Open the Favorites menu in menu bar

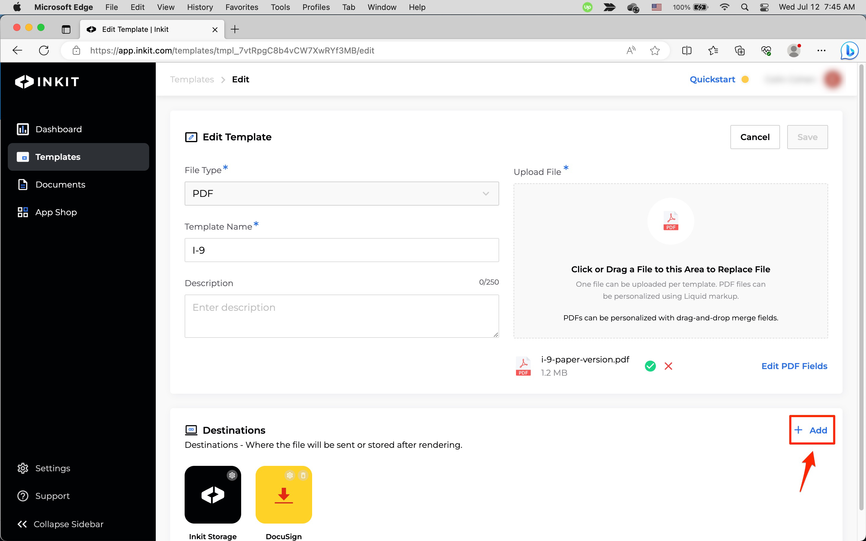click(241, 7)
